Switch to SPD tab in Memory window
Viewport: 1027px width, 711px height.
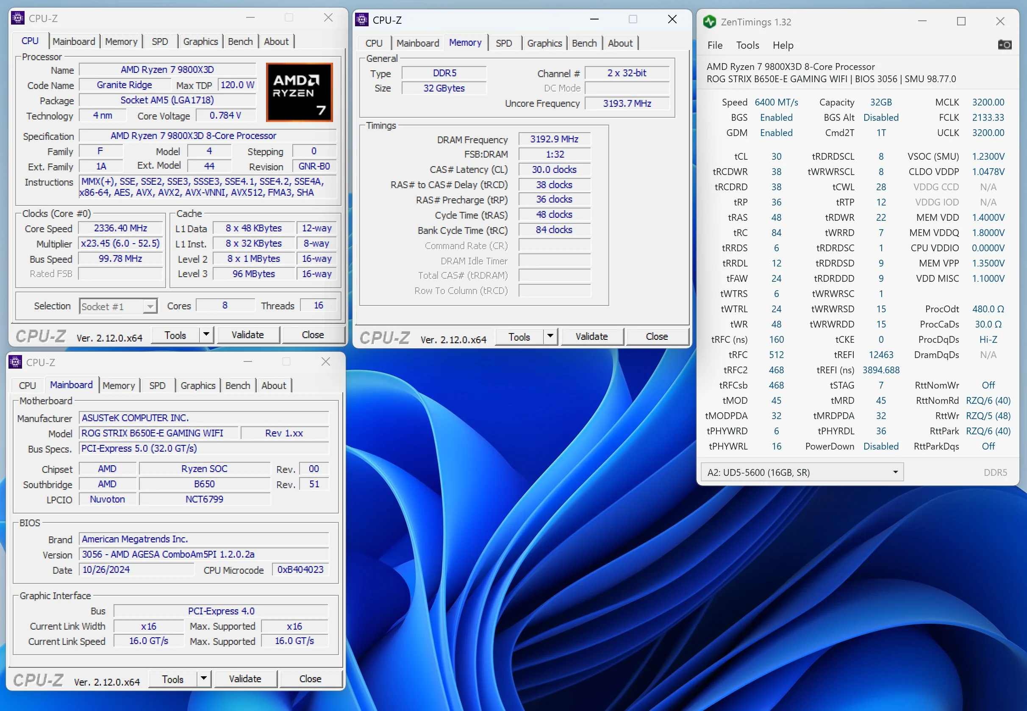(504, 43)
